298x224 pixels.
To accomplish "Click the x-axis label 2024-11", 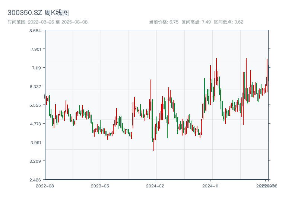I will pyautogui.click(x=210, y=186).
